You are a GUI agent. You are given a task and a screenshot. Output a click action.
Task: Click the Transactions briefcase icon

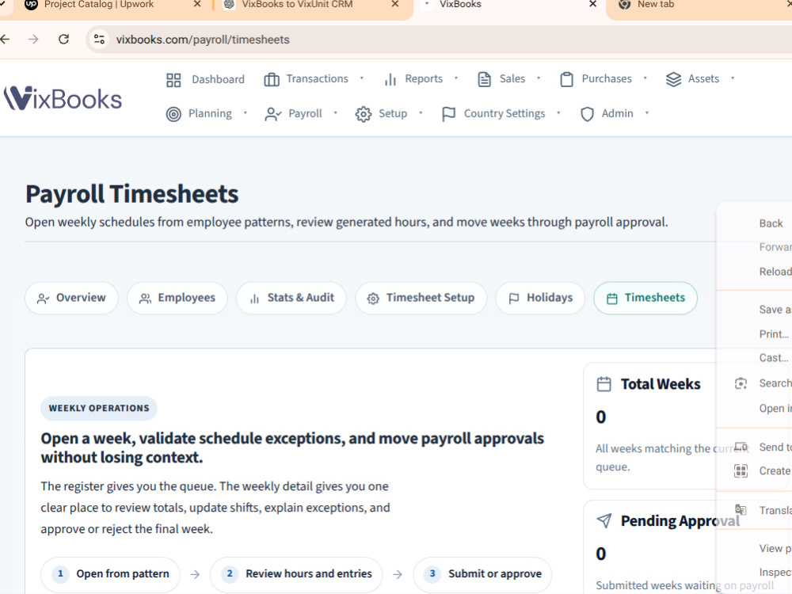point(271,79)
